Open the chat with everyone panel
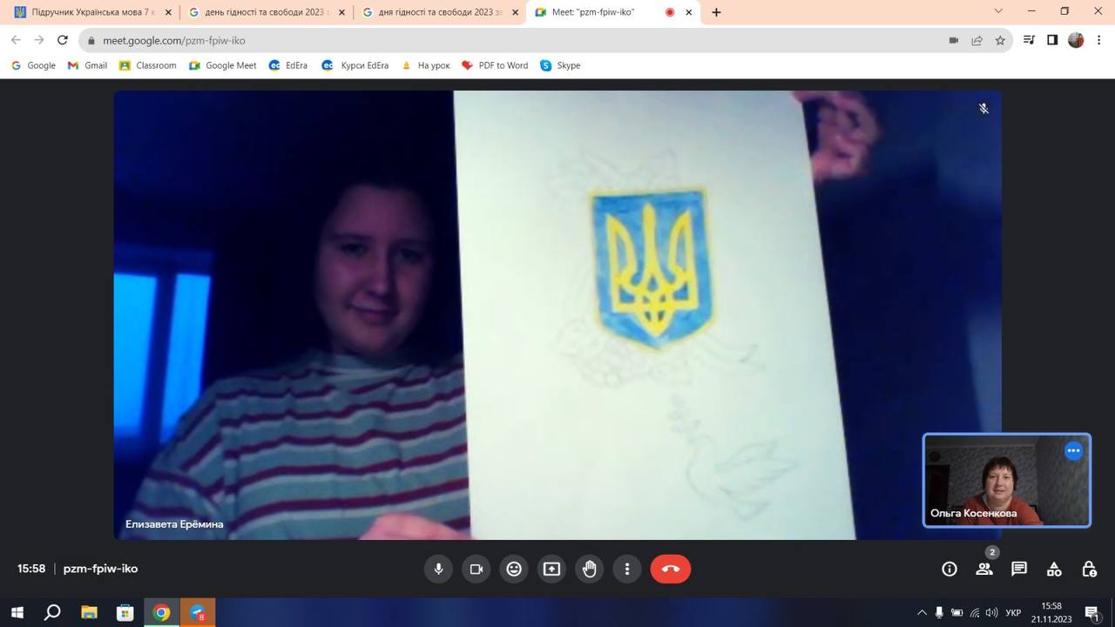The image size is (1115, 627). point(1019,569)
